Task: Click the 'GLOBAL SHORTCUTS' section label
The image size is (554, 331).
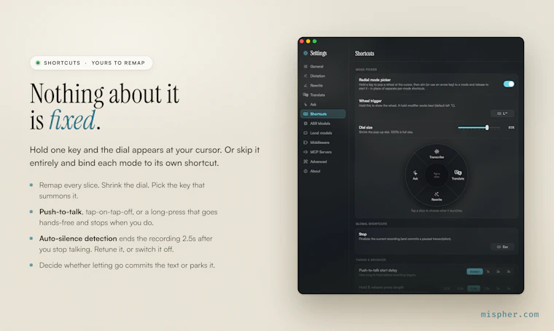Action: 371,224
